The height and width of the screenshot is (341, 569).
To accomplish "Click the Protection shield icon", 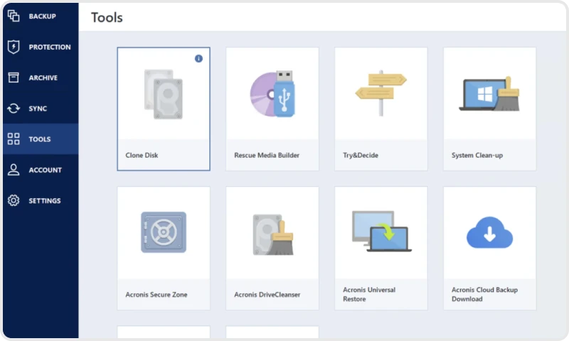I will click(x=14, y=47).
